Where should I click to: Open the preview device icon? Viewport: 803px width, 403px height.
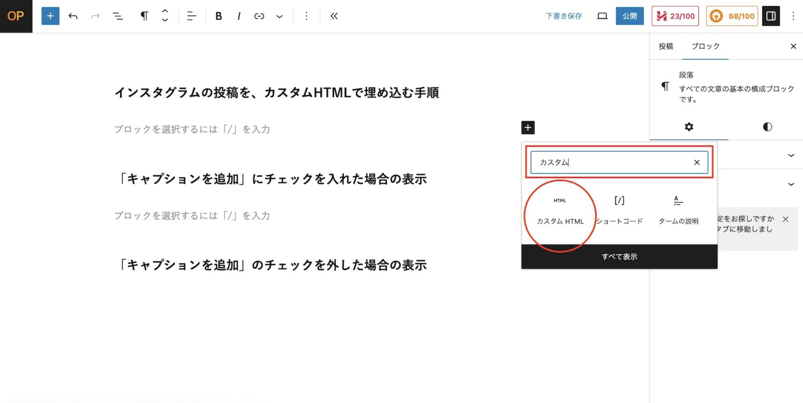(x=602, y=16)
